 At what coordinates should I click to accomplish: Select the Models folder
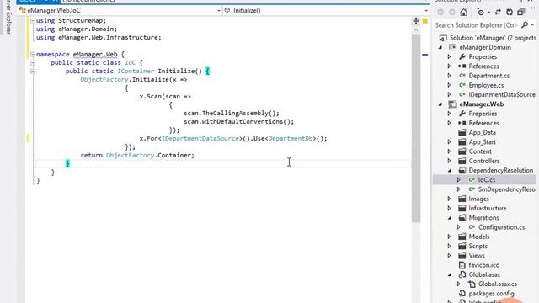coord(479,237)
